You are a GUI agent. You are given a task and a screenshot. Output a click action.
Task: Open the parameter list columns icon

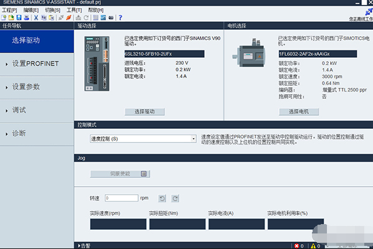pyautogui.click(x=96, y=17)
